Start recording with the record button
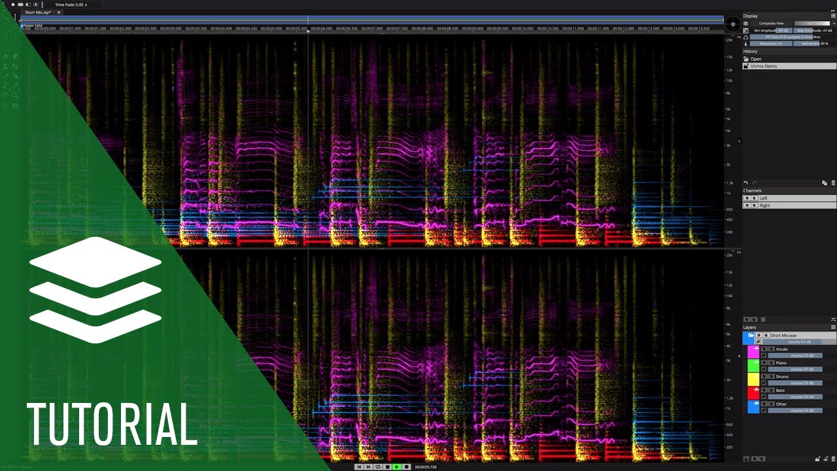Image resolution: width=837 pixels, height=471 pixels. click(x=406, y=467)
